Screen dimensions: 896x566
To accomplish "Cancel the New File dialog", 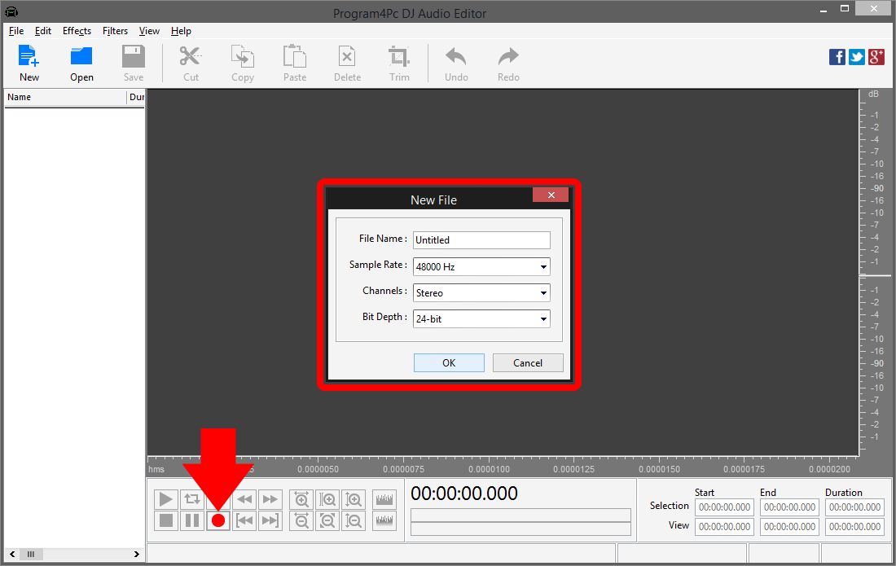I will (x=527, y=362).
